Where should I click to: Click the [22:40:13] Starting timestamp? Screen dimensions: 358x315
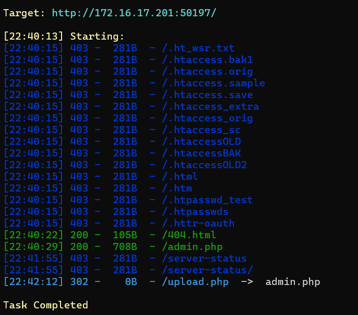click(x=34, y=37)
